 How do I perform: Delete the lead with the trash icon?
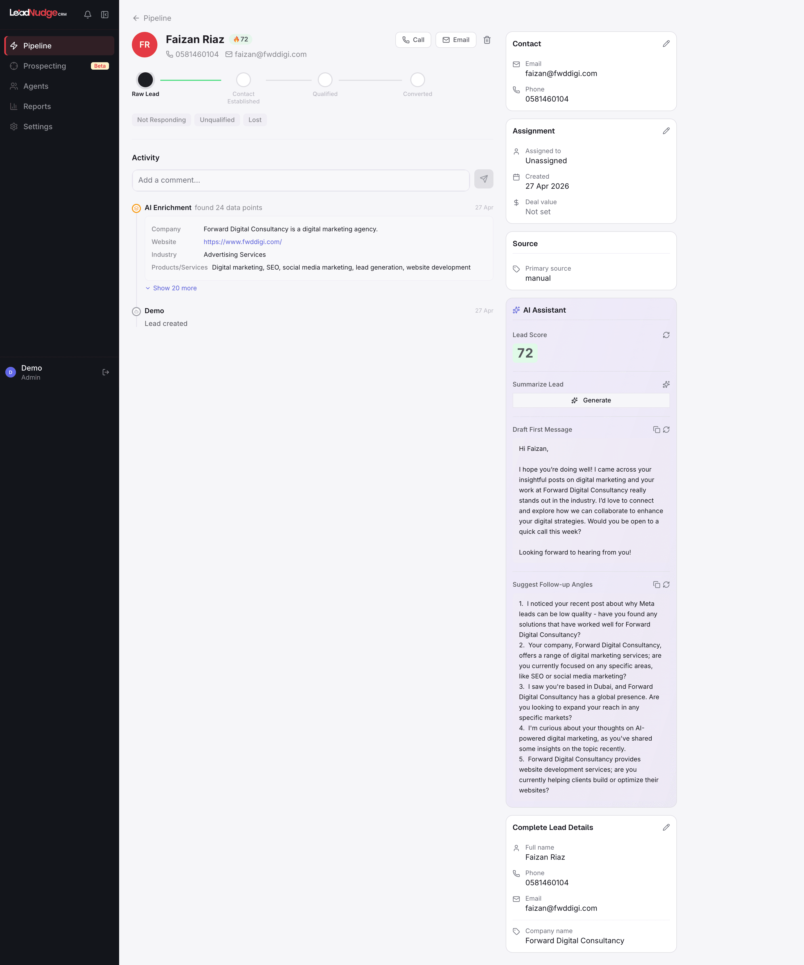coord(487,40)
